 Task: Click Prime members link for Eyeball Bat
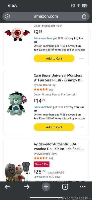coord(43,38)
